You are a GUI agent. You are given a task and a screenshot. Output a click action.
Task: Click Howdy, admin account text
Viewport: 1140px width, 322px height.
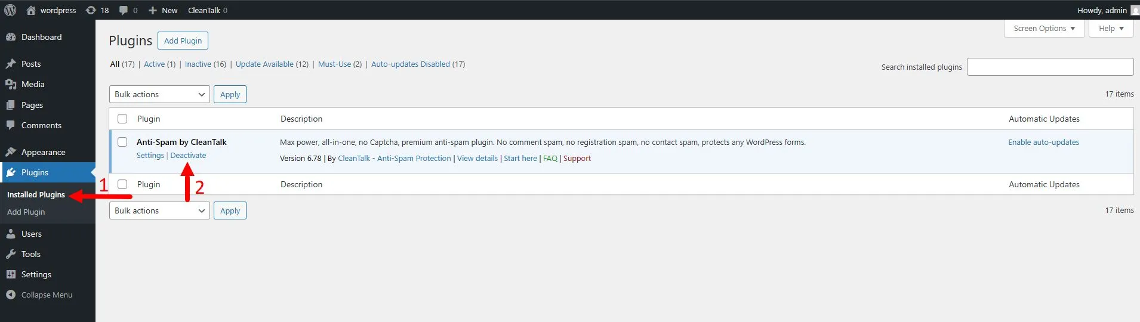(x=1102, y=10)
